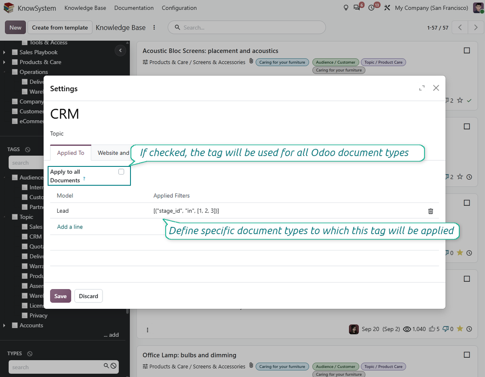Close the Settings dialog
This screenshot has height=377, width=485.
[x=436, y=88]
